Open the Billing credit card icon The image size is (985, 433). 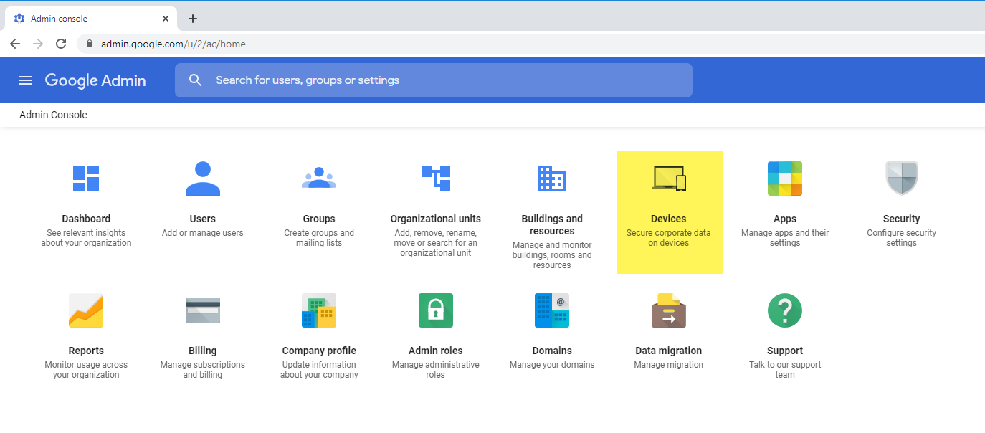(203, 310)
